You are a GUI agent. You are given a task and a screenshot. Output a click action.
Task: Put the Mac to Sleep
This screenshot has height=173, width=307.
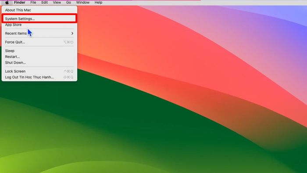39,51
